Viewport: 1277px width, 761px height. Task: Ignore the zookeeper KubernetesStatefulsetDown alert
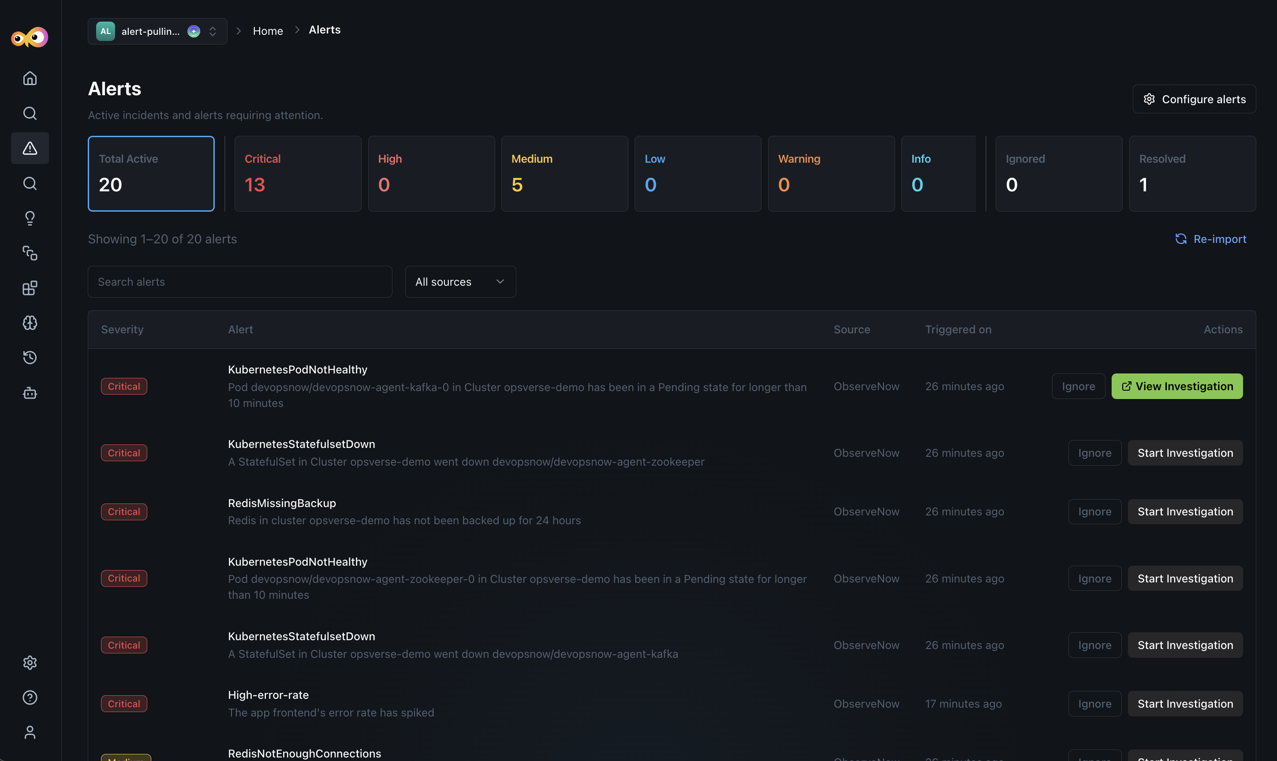(1095, 453)
